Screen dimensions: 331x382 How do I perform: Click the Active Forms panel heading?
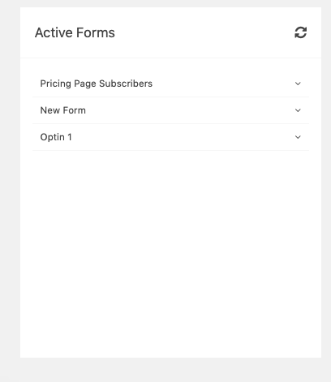75,32
